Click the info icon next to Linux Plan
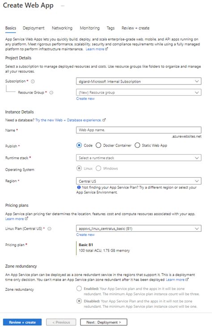The image size is (212, 327). click(50, 229)
